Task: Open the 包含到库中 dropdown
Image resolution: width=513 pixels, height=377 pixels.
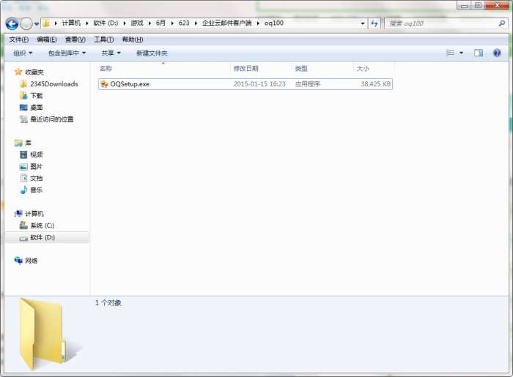Action: (67, 53)
